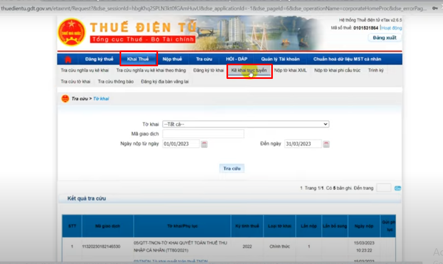Open calendar picker for 'Ngày nộp từ ngày'
Viewport: 443px width, 264px height.
pos(204,144)
